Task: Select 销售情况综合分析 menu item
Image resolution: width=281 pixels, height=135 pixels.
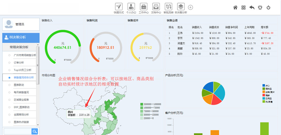Action: click(24, 77)
